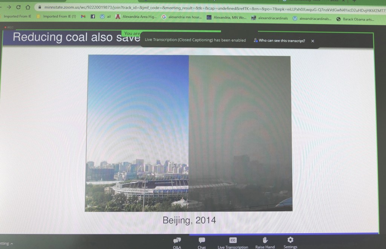Open 'alexandria mn hour...' Google bookmark

click(x=183, y=17)
